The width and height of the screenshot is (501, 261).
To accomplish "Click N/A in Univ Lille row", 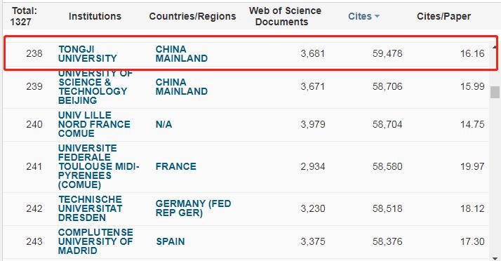I will point(163,124).
